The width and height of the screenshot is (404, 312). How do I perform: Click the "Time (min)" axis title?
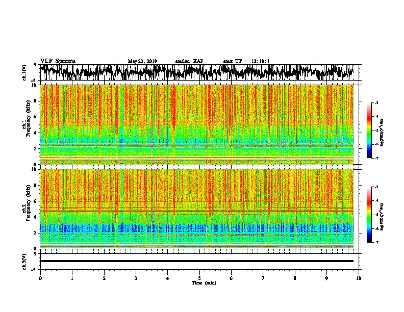tap(204, 283)
